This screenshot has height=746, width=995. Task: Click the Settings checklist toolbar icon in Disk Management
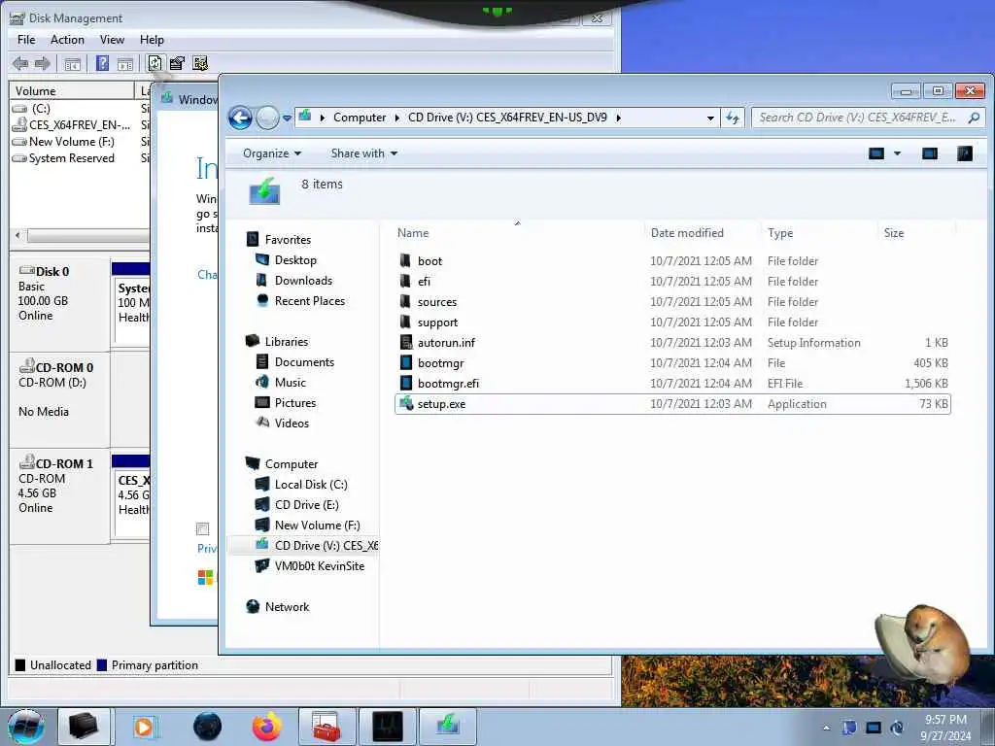click(200, 63)
